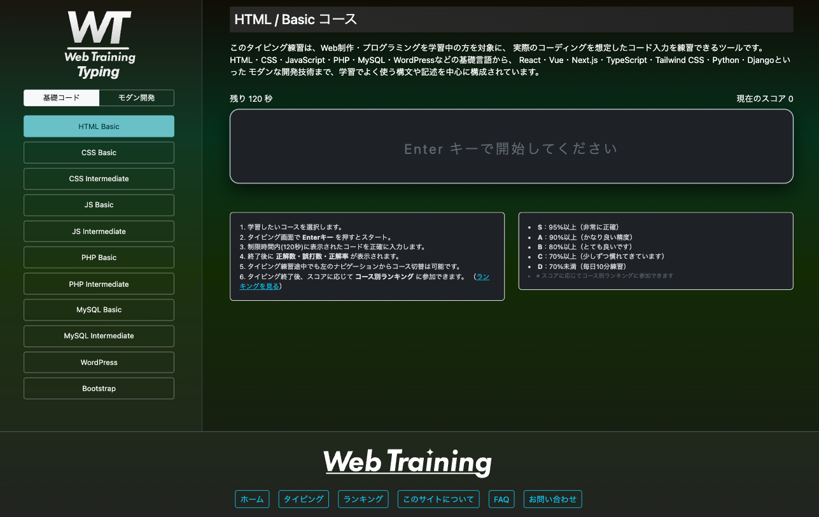
Task: Open the footer タイピング link
Action: click(304, 499)
